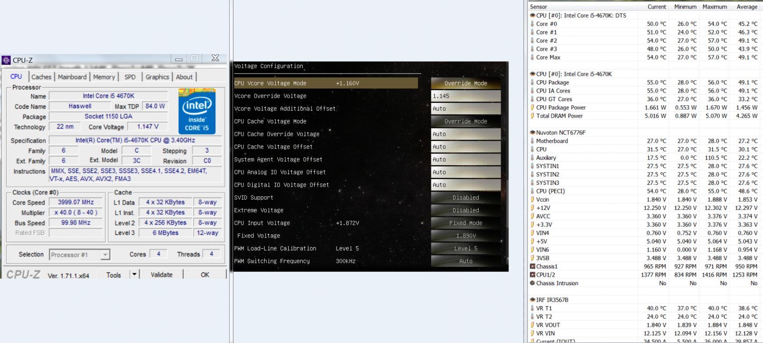Click the CPU GT Cores temperature icon

[x=532, y=99]
